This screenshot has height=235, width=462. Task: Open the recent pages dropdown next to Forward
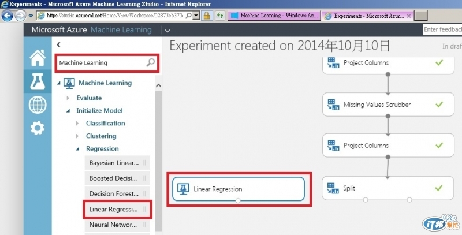31,16
